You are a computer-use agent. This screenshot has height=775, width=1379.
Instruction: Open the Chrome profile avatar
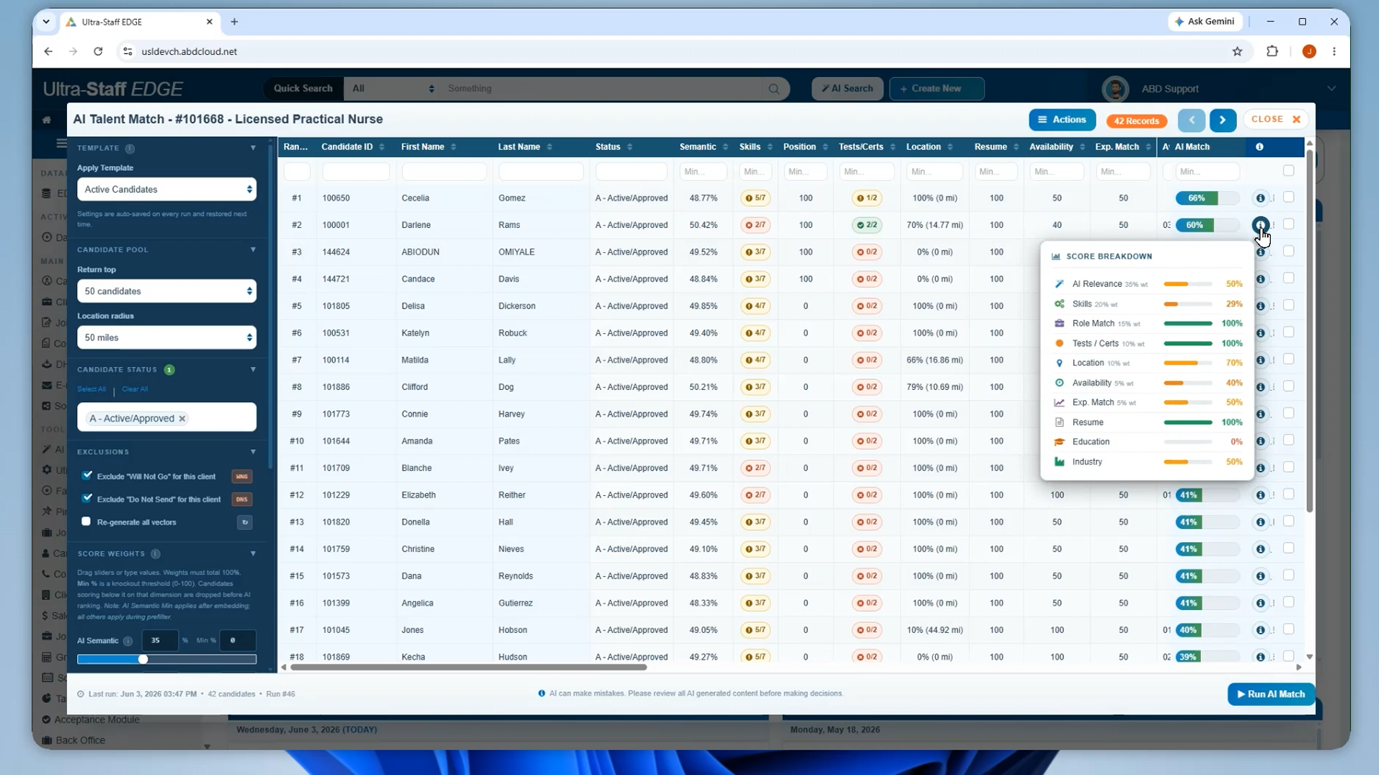point(1309,51)
